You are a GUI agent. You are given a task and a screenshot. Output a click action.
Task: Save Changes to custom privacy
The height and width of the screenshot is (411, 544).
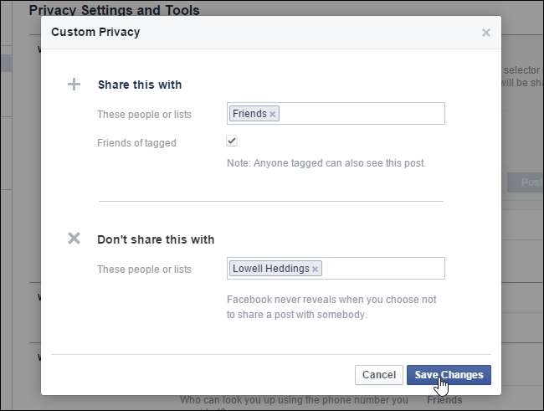coord(449,375)
